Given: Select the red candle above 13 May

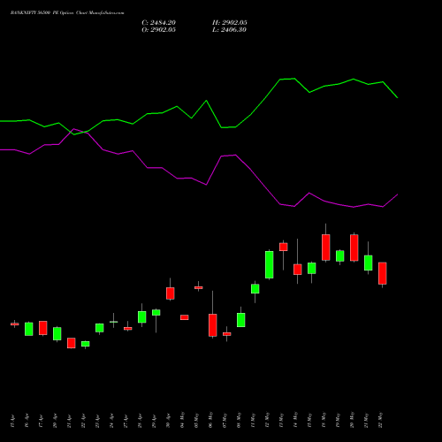Looking at the screenshot, I should coord(284,247).
